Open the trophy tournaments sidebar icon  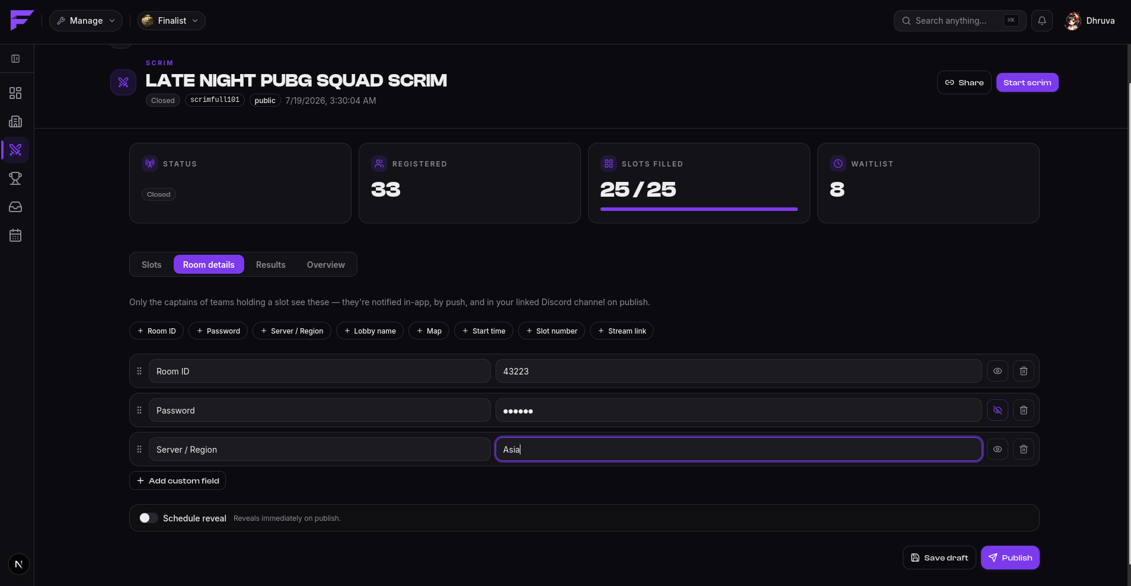tap(15, 178)
